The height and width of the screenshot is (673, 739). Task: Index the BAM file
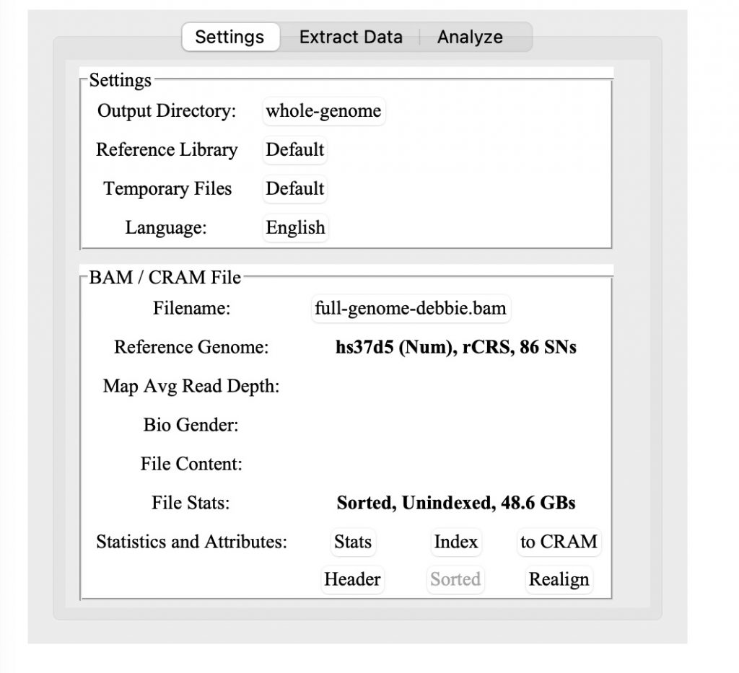455,542
